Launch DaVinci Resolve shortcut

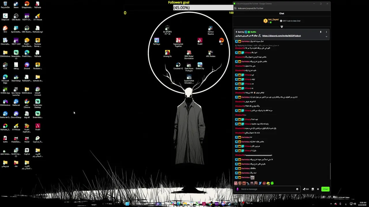211,30
